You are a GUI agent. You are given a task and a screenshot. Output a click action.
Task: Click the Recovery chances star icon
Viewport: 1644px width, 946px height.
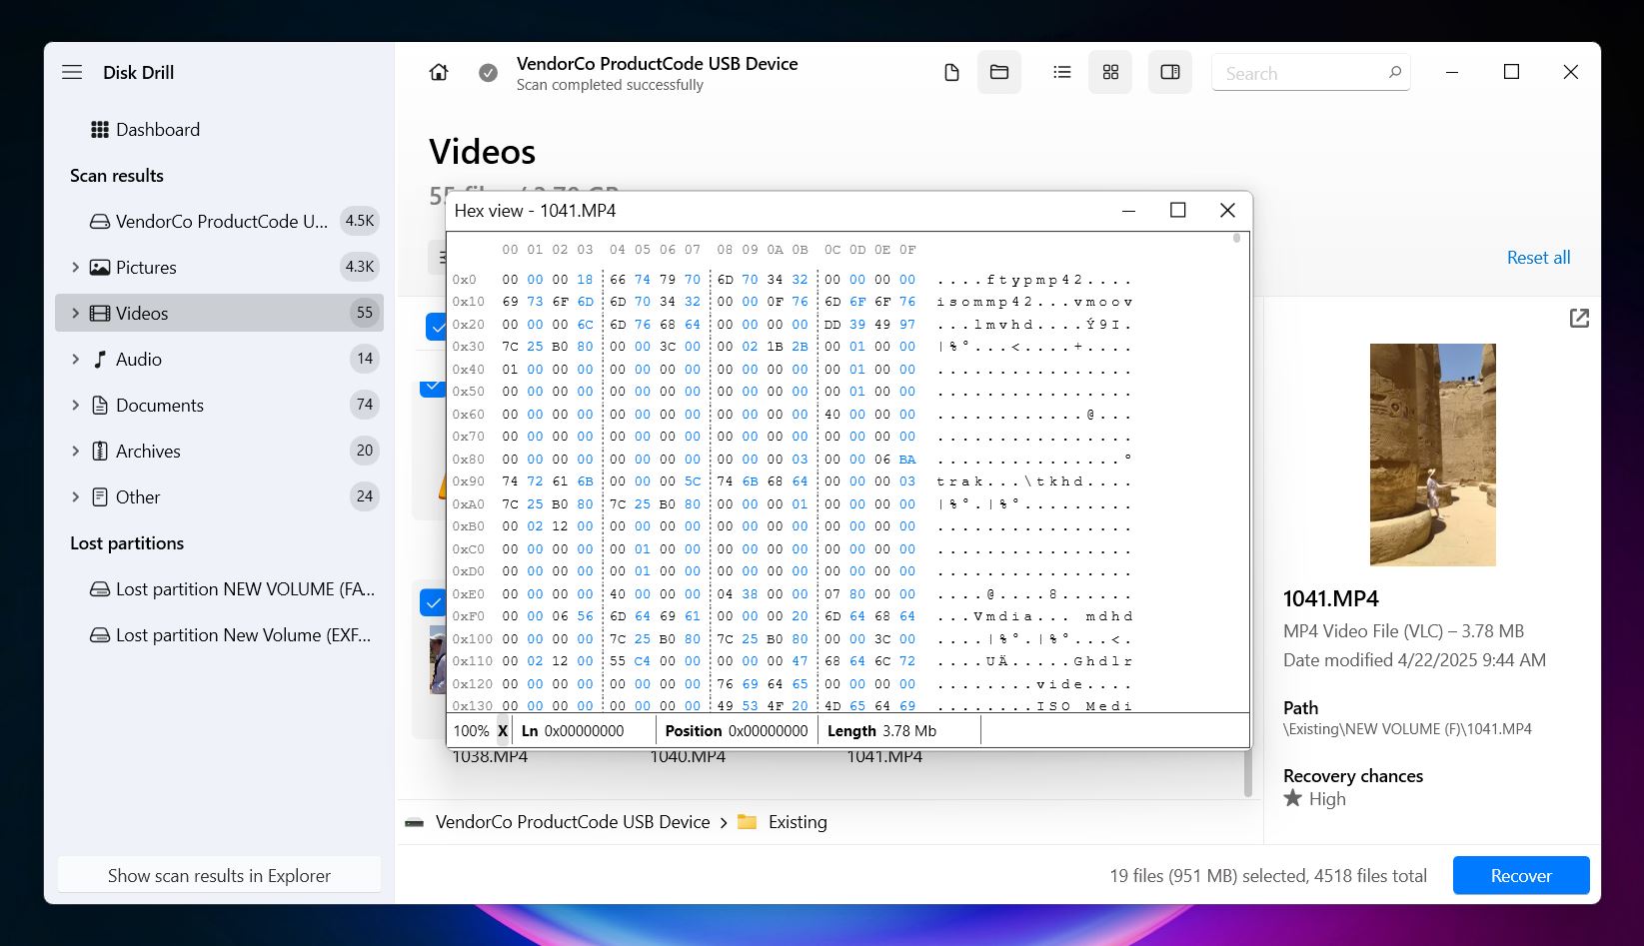1293,798
